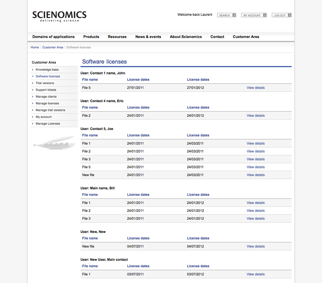This screenshot has height=283, width=322.
Task: Sort by File name under Contact 1 name, John
Action: 90,80
